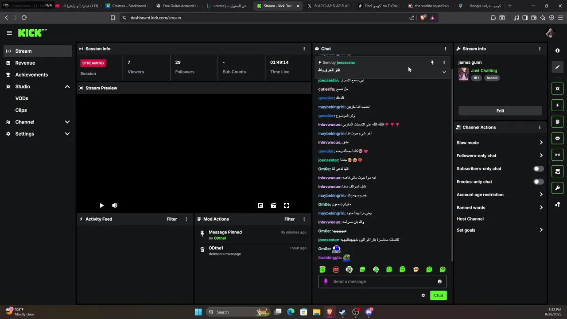
Task: Expand Slow mode settings
Action: [500, 143]
